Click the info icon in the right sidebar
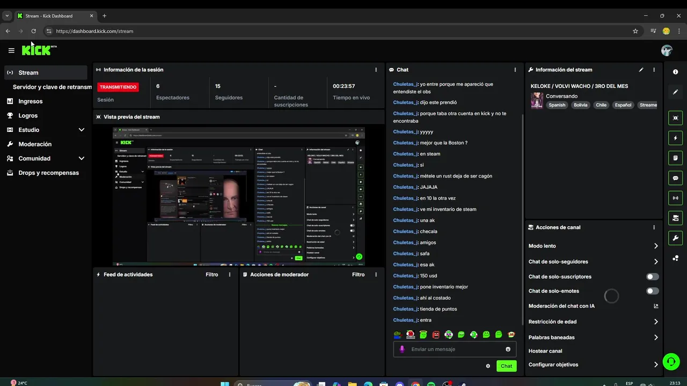Screen dimensions: 687x386 pyautogui.click(x=675, y=72)
